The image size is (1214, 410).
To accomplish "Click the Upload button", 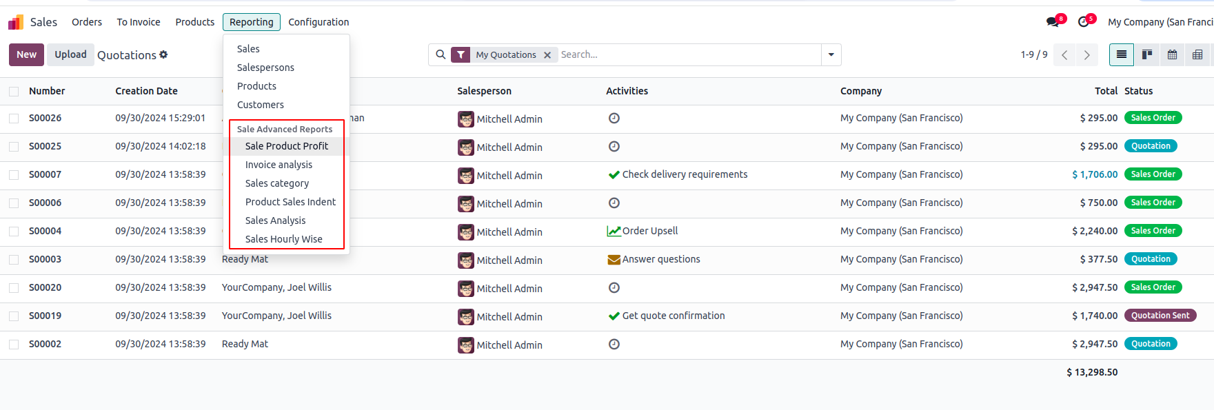I will (70, 54).
